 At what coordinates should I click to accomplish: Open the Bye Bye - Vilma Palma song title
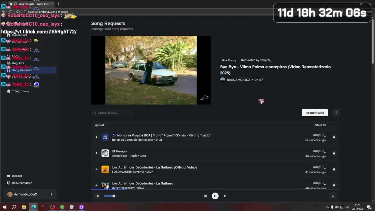click(x=275, y=70)
